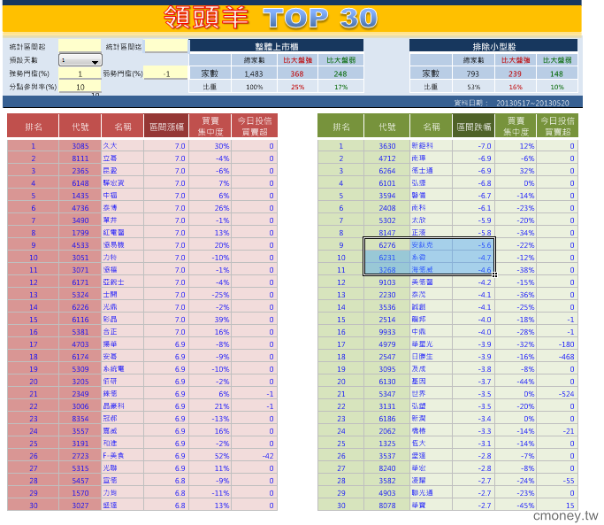
Task: Click the 統計區間起 yellow input cell
Action: [x=80, y=46]
